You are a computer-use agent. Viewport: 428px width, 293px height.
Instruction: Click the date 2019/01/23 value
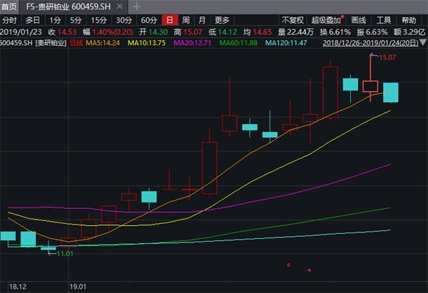tap(21, 32)
